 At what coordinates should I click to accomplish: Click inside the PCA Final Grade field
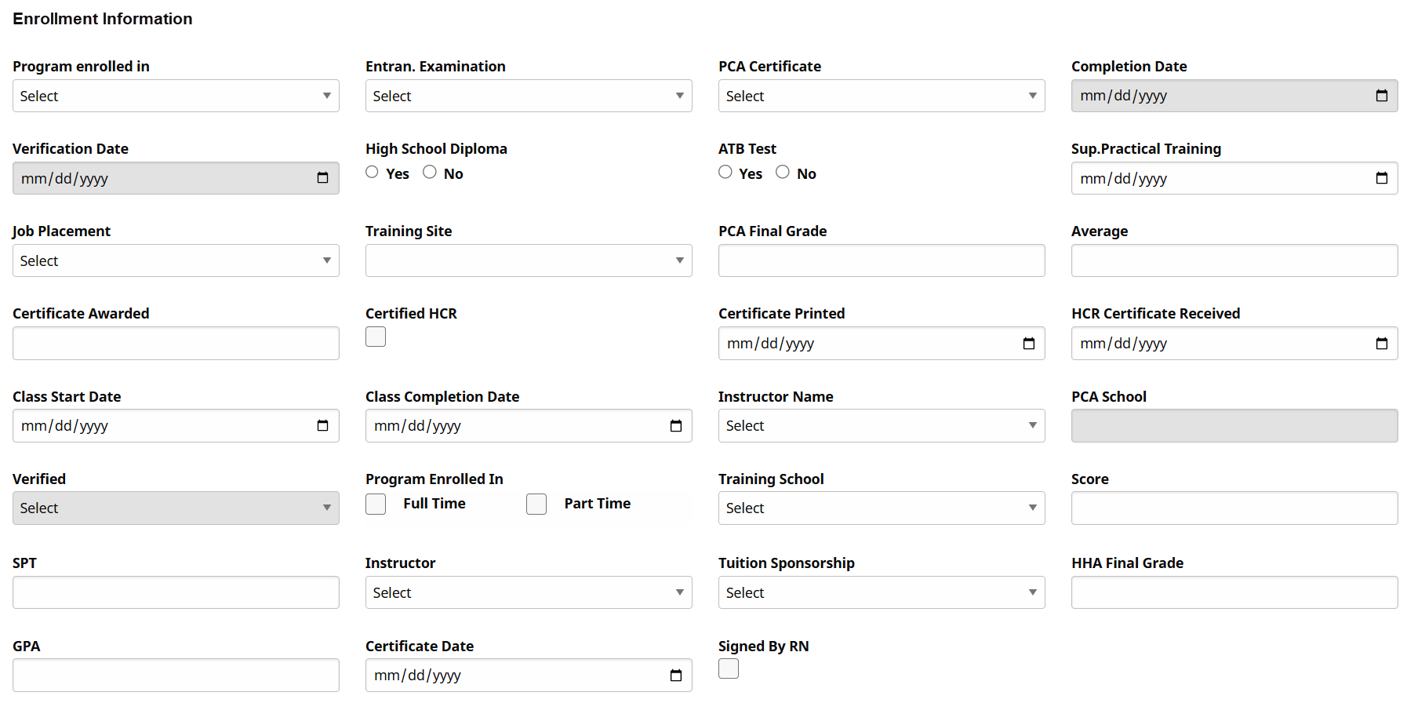[881, 260]
